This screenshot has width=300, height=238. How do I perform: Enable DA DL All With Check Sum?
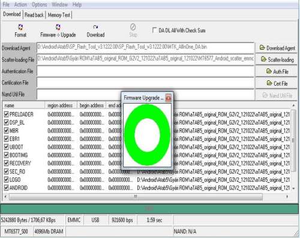[154, 31]
